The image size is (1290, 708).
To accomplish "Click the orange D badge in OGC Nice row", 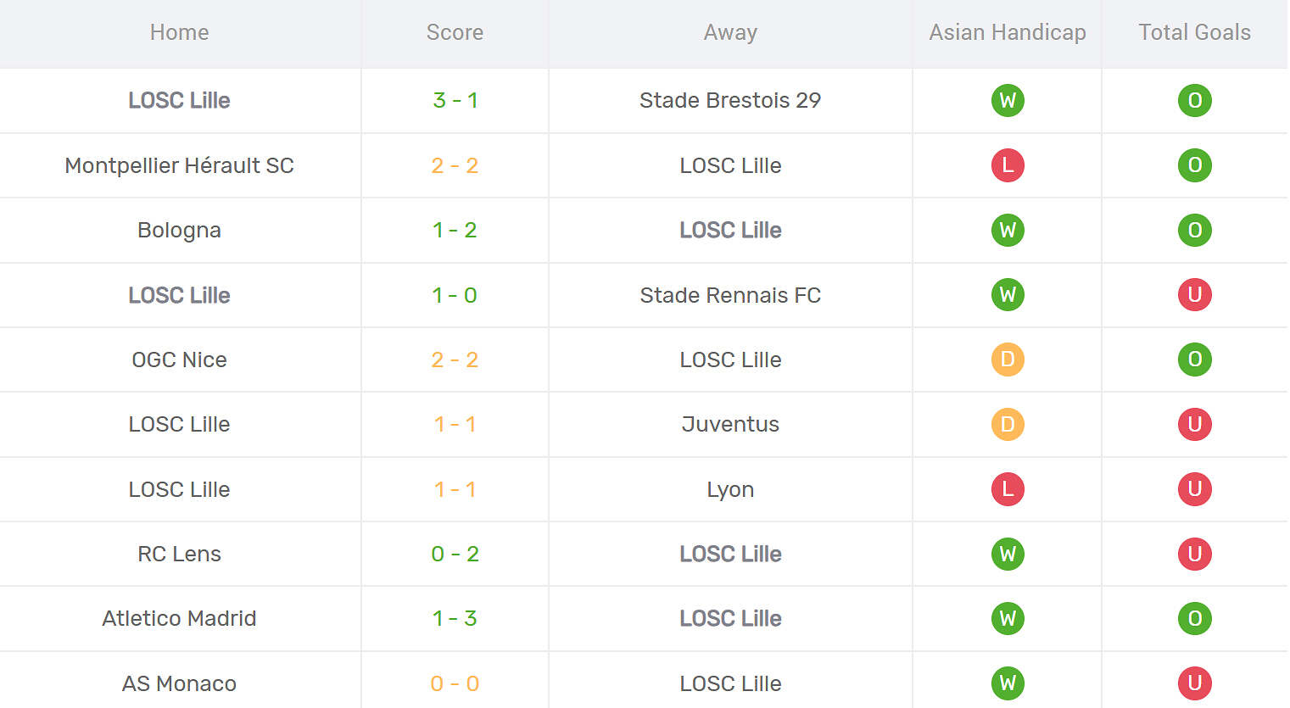I will pyautogui.click(x=1008, y=360).
